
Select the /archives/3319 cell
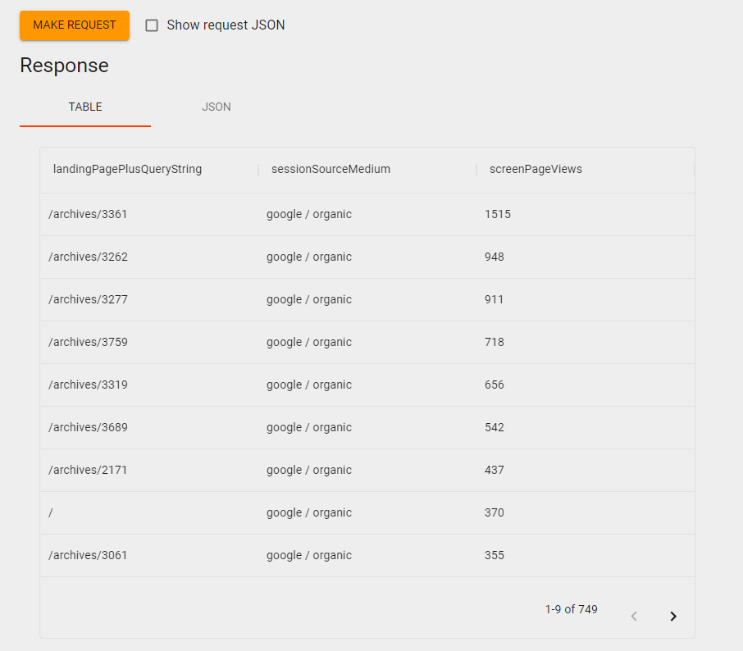point(88,385)
